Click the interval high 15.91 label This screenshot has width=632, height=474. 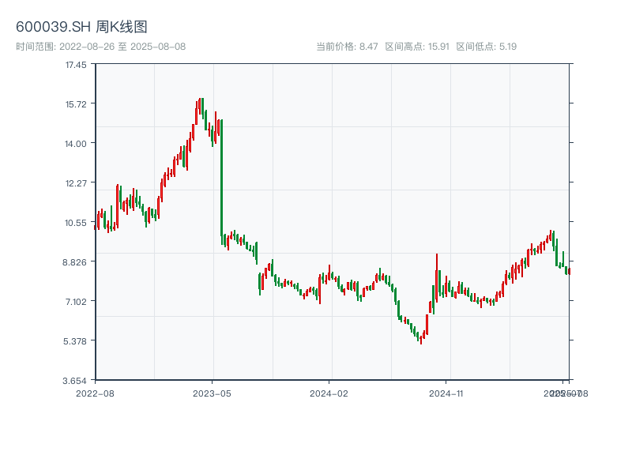click(x=417, y=47)
